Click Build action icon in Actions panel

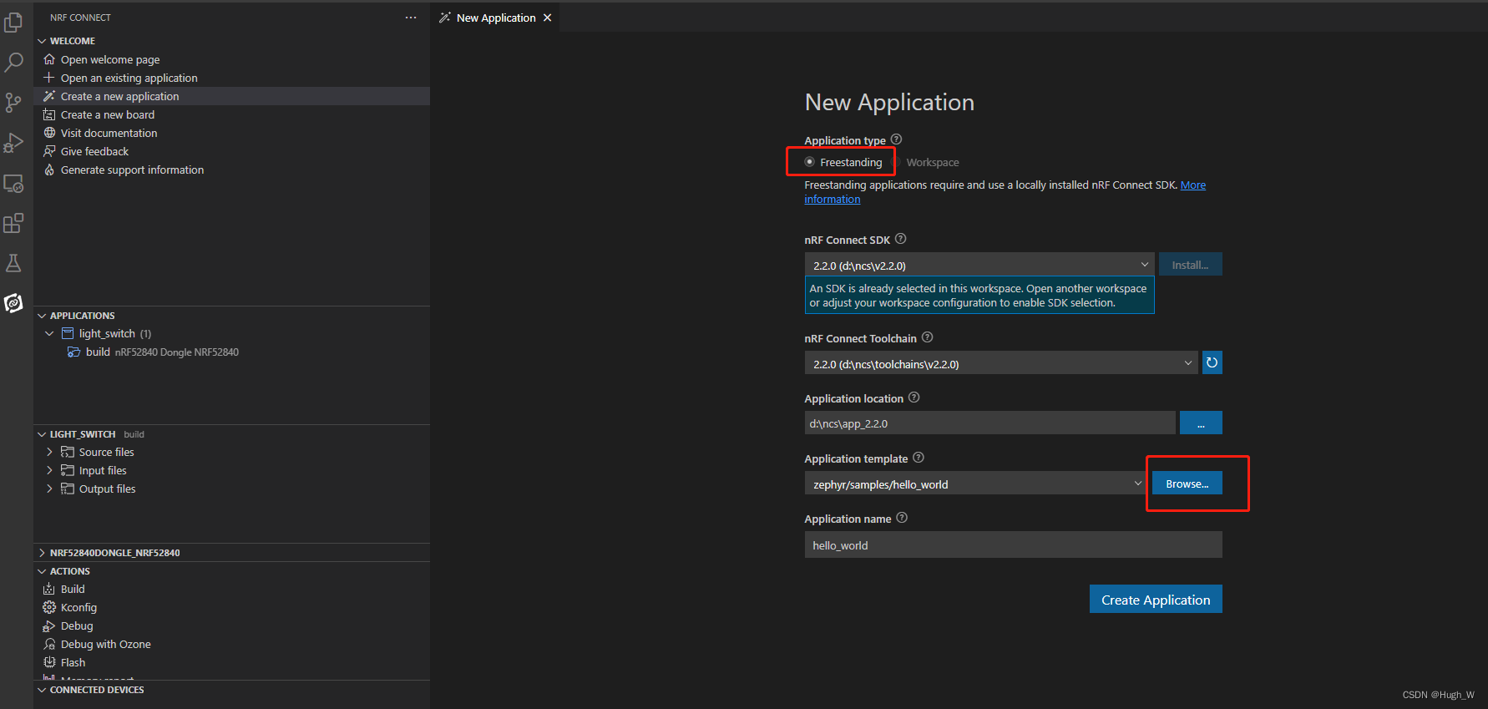pos(49,589)
